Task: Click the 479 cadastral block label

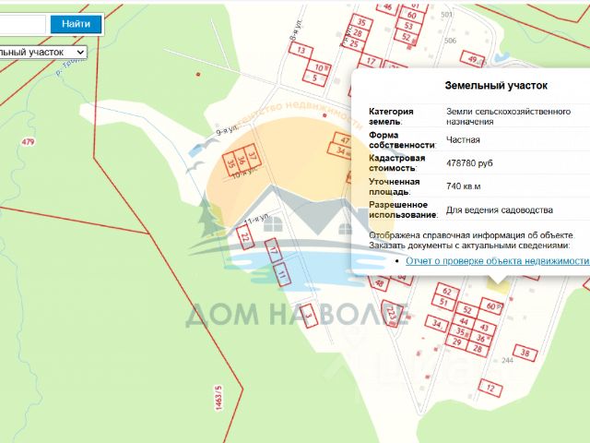Action: point(28,141)
